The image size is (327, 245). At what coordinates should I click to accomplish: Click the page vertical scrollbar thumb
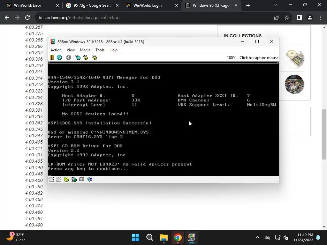[324, 134]
